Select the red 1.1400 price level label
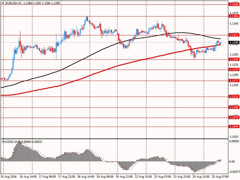Image resolution: width=240 pixels, height=180 pixels. coord(234,4)
